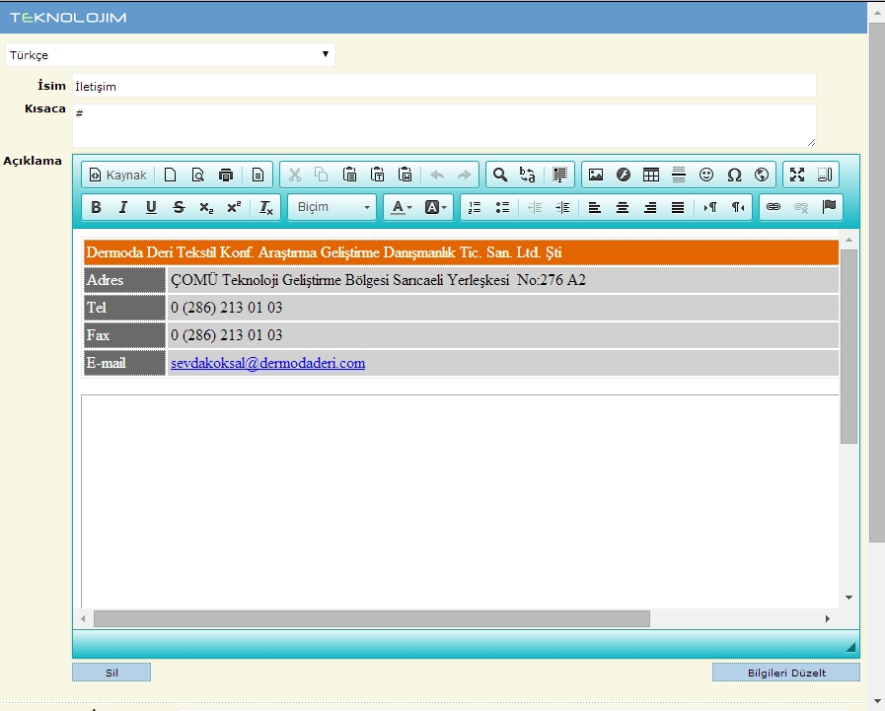Open the Kaynak source view
Image resolution: width=885 pixels, height=711 pixels.
click(x=118, y=175)
